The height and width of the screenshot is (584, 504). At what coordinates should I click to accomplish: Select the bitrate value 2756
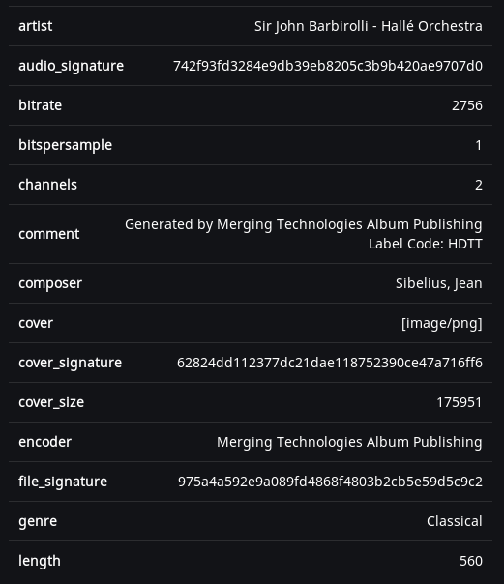click(466, 105)
